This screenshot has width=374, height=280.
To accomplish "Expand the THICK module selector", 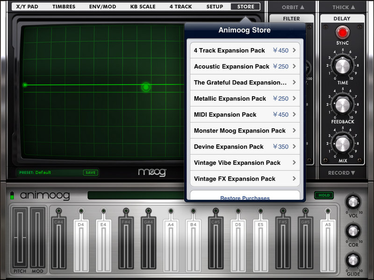I will (344, 7).
